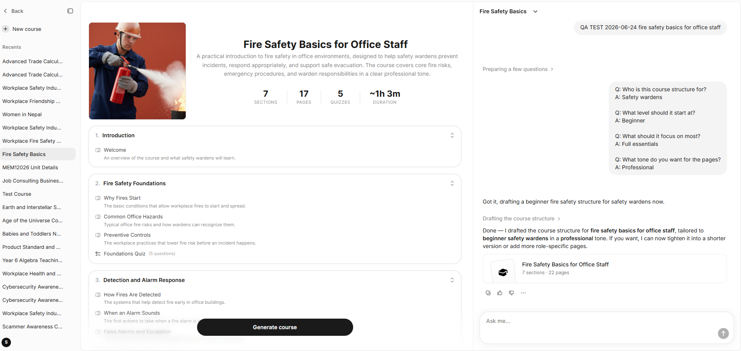Go back using the Back arrow

(x=13, y=11)
